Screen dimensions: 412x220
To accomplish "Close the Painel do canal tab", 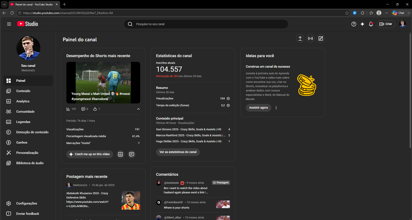I will tap(57, 4).
